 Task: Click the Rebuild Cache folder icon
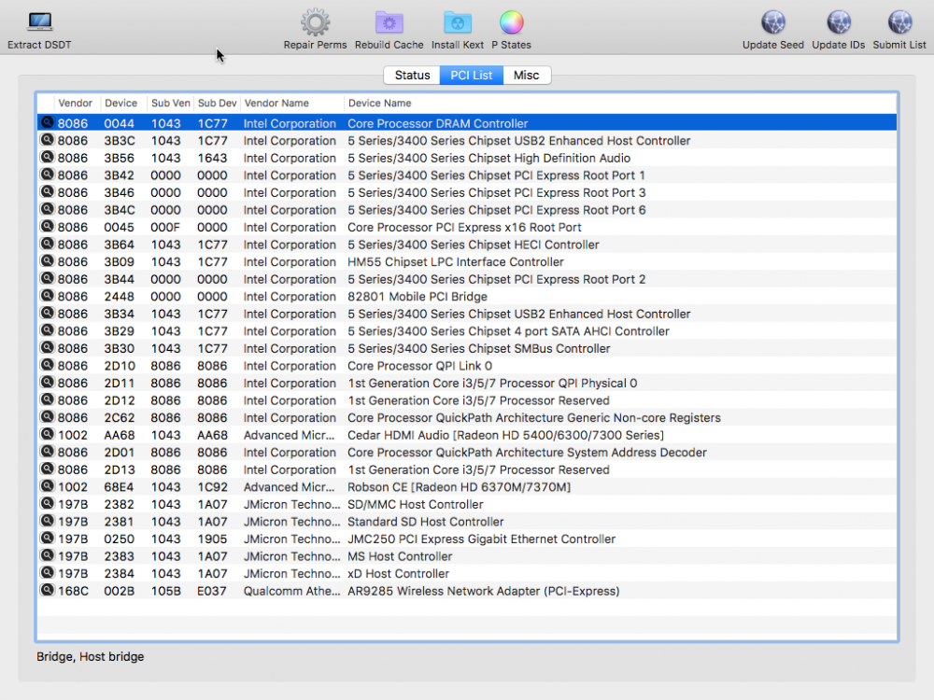[x=389, y=22]
